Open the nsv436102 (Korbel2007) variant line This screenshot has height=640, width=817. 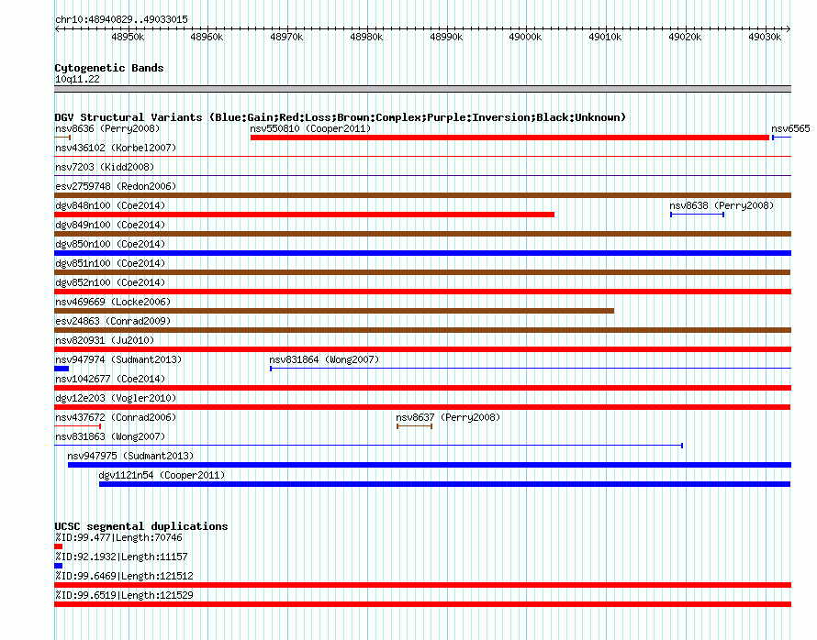click(422, 156)
